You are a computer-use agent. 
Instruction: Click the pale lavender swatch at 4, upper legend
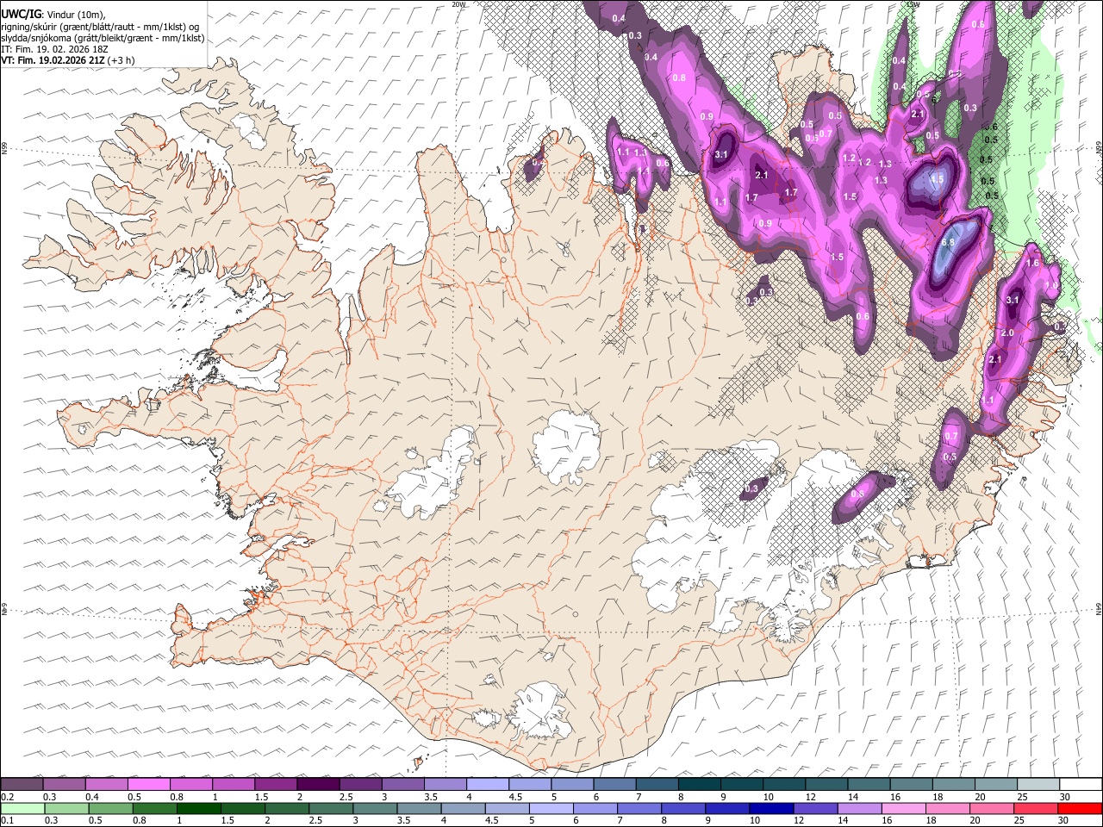[488, 784]
